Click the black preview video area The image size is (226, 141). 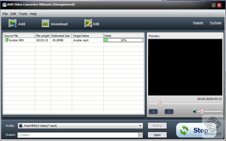(x=185, y=67)
